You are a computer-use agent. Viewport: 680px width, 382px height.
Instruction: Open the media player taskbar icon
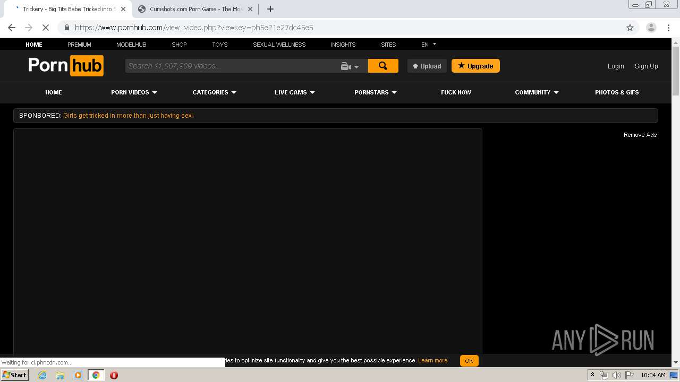click(x=78, y=375)
